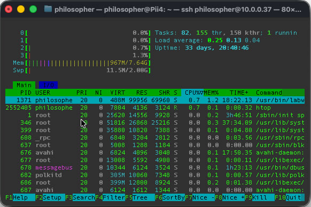The height and width of the screenshot is (207, 311).
Task: Click the terminal window title text
Action: 178,9
